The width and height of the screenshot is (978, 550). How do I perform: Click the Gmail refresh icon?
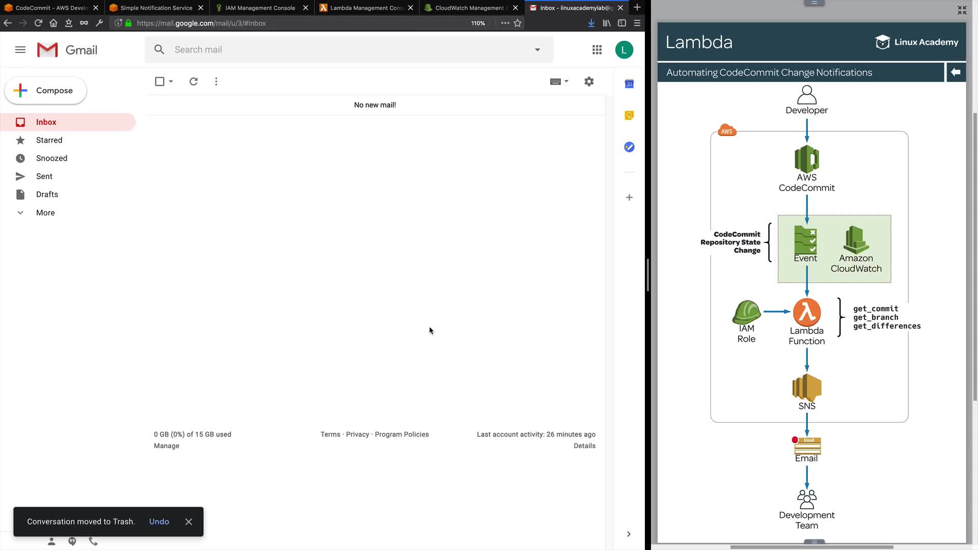(194, 81)
